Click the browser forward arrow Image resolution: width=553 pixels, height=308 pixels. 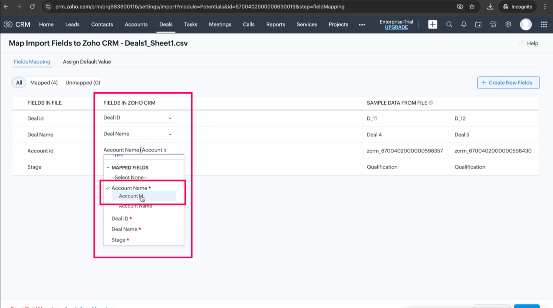(19, 6)
